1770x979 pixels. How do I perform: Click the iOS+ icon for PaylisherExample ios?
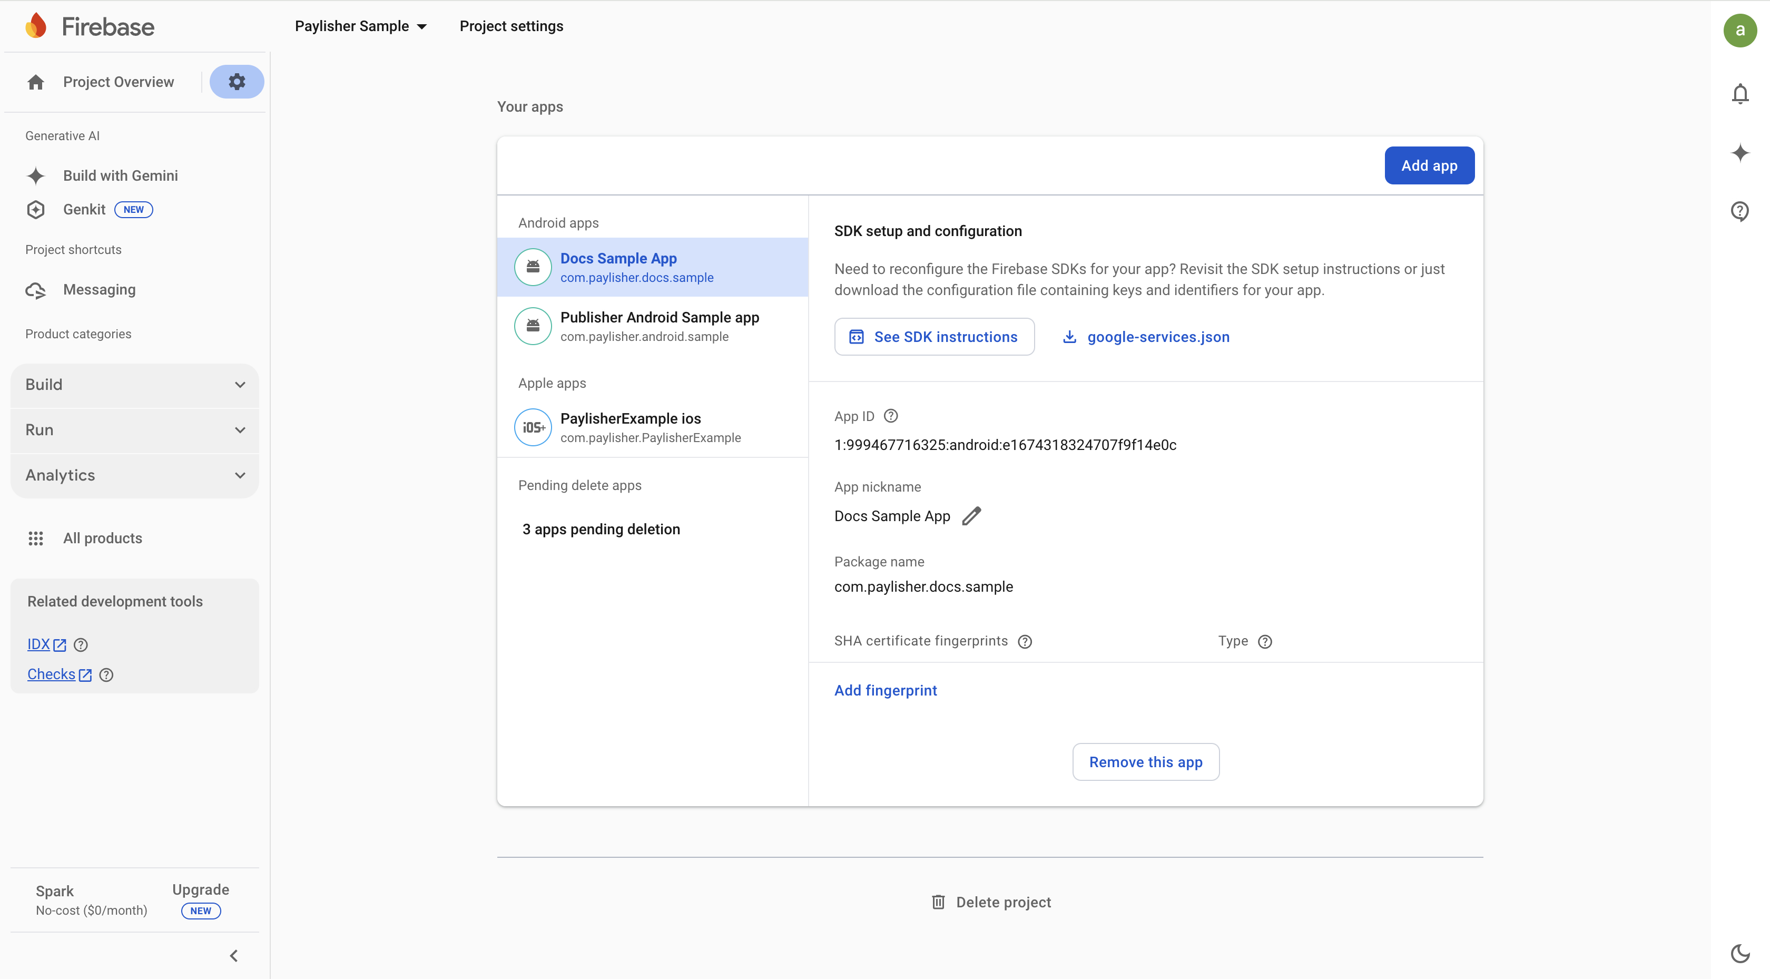[533, 427]
